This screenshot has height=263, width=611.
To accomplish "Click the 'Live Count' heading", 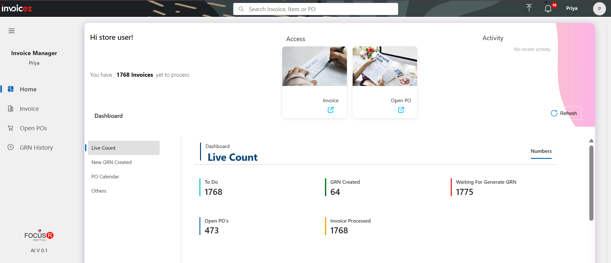I will click(233, 157).
